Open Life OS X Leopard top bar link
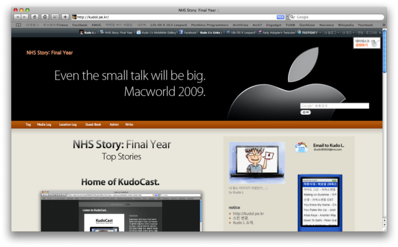The width and height of the screenshot is (398, 247). click(x=243, y=33)
